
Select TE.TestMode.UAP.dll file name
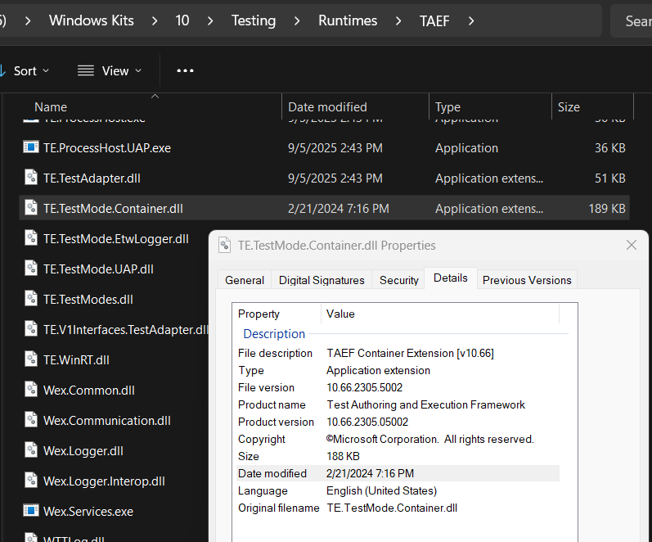tap(98, 269)
